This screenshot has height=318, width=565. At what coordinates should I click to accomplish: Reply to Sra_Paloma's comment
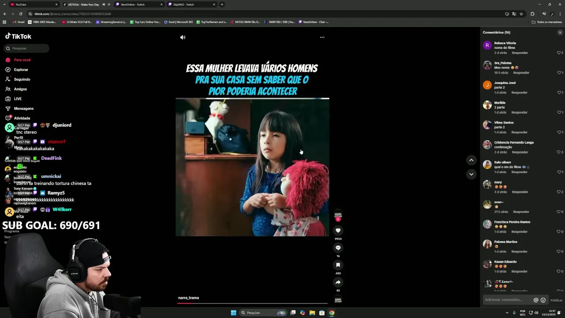521,73
